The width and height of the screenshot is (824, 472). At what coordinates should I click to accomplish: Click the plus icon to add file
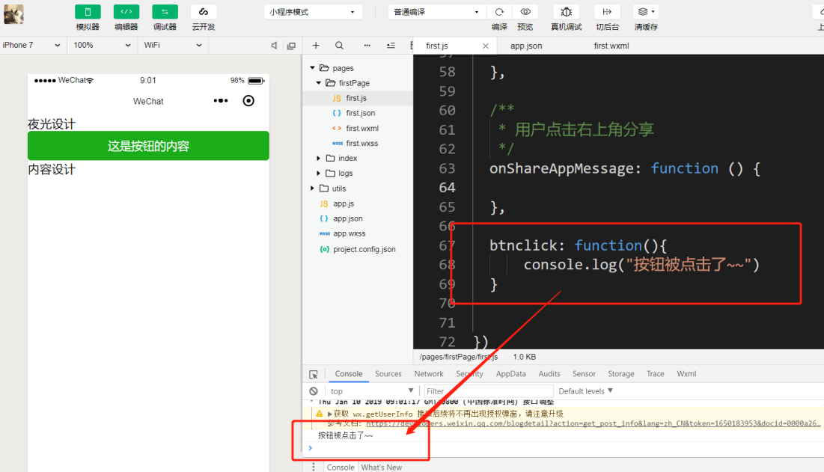(316, 46)
